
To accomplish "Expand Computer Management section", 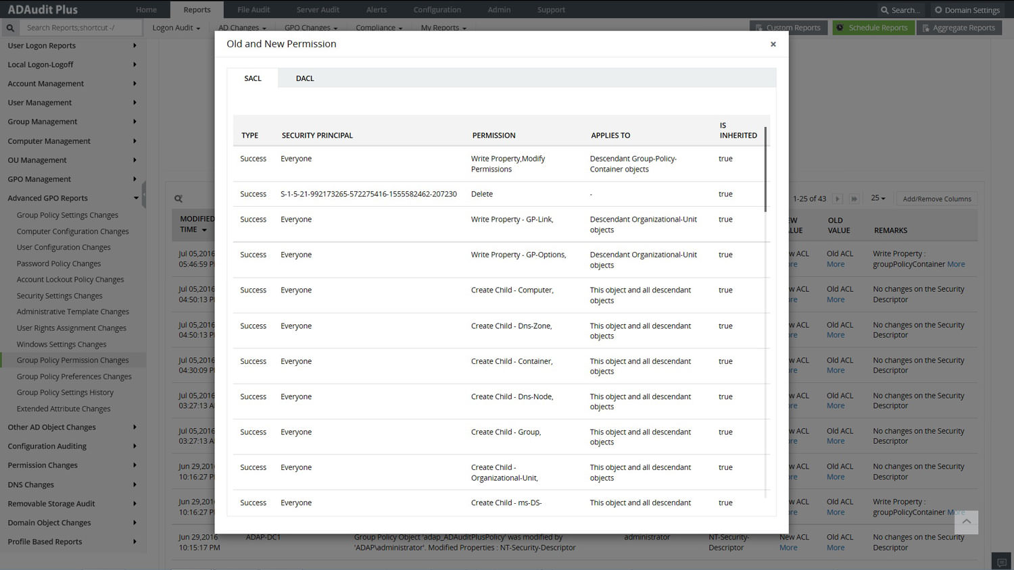I will point(72,141).
